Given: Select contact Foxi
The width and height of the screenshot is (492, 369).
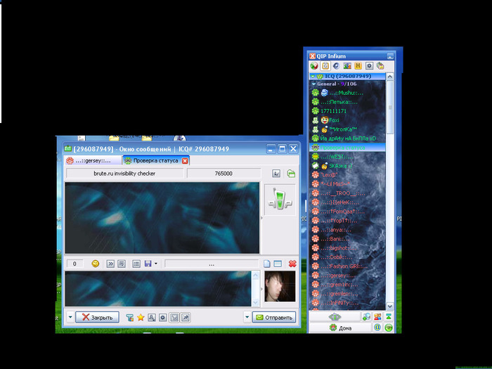Looking at the screenshot, I should 347,120.
